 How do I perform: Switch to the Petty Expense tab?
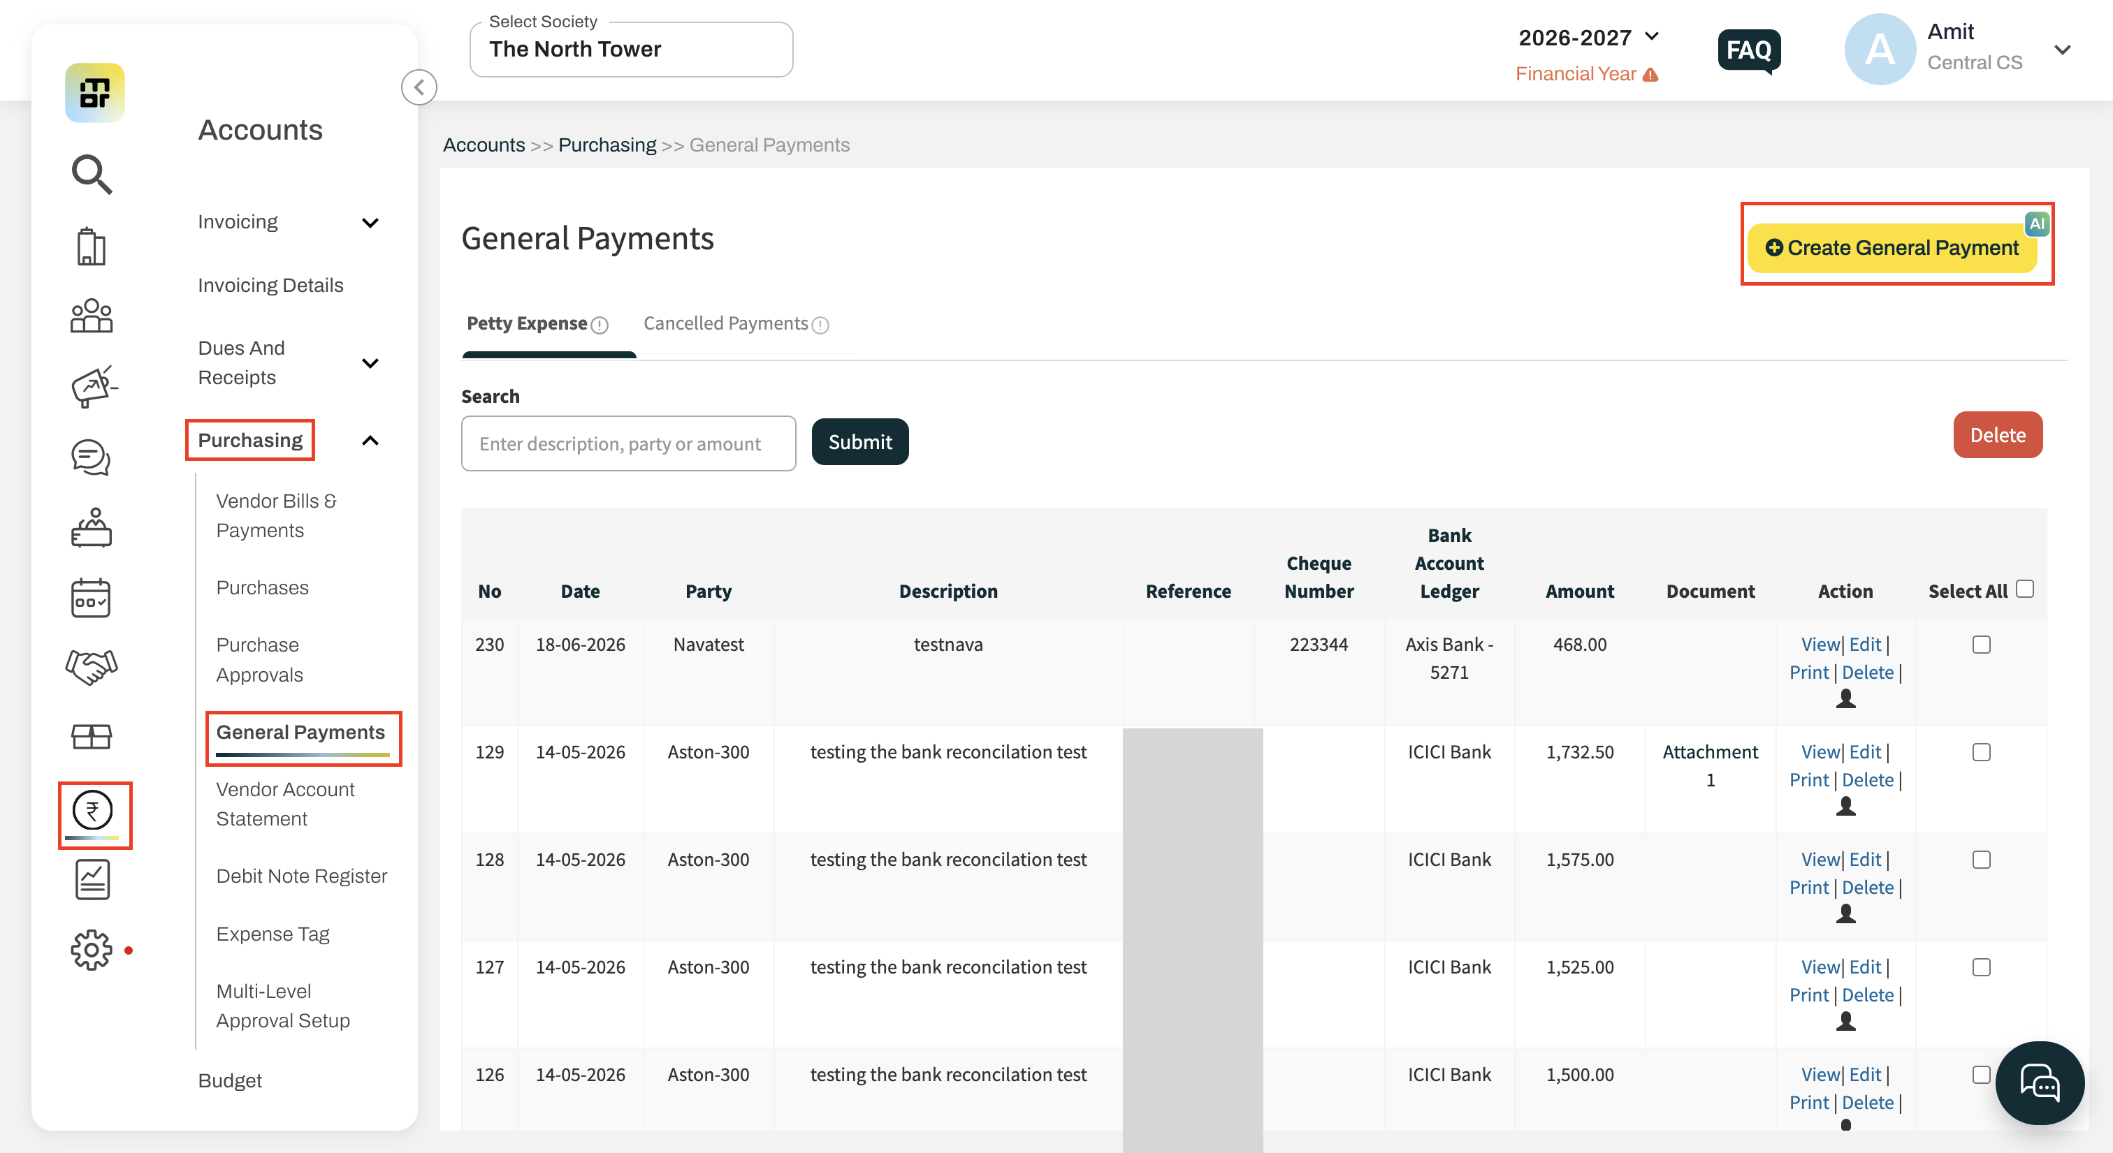coord(527,324)
